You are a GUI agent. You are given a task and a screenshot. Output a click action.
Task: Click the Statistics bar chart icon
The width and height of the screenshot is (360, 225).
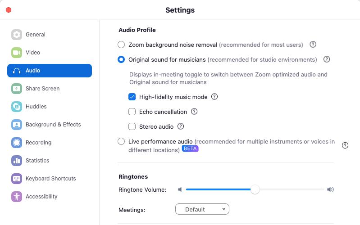pyautogui.click(x=17, y=161)
